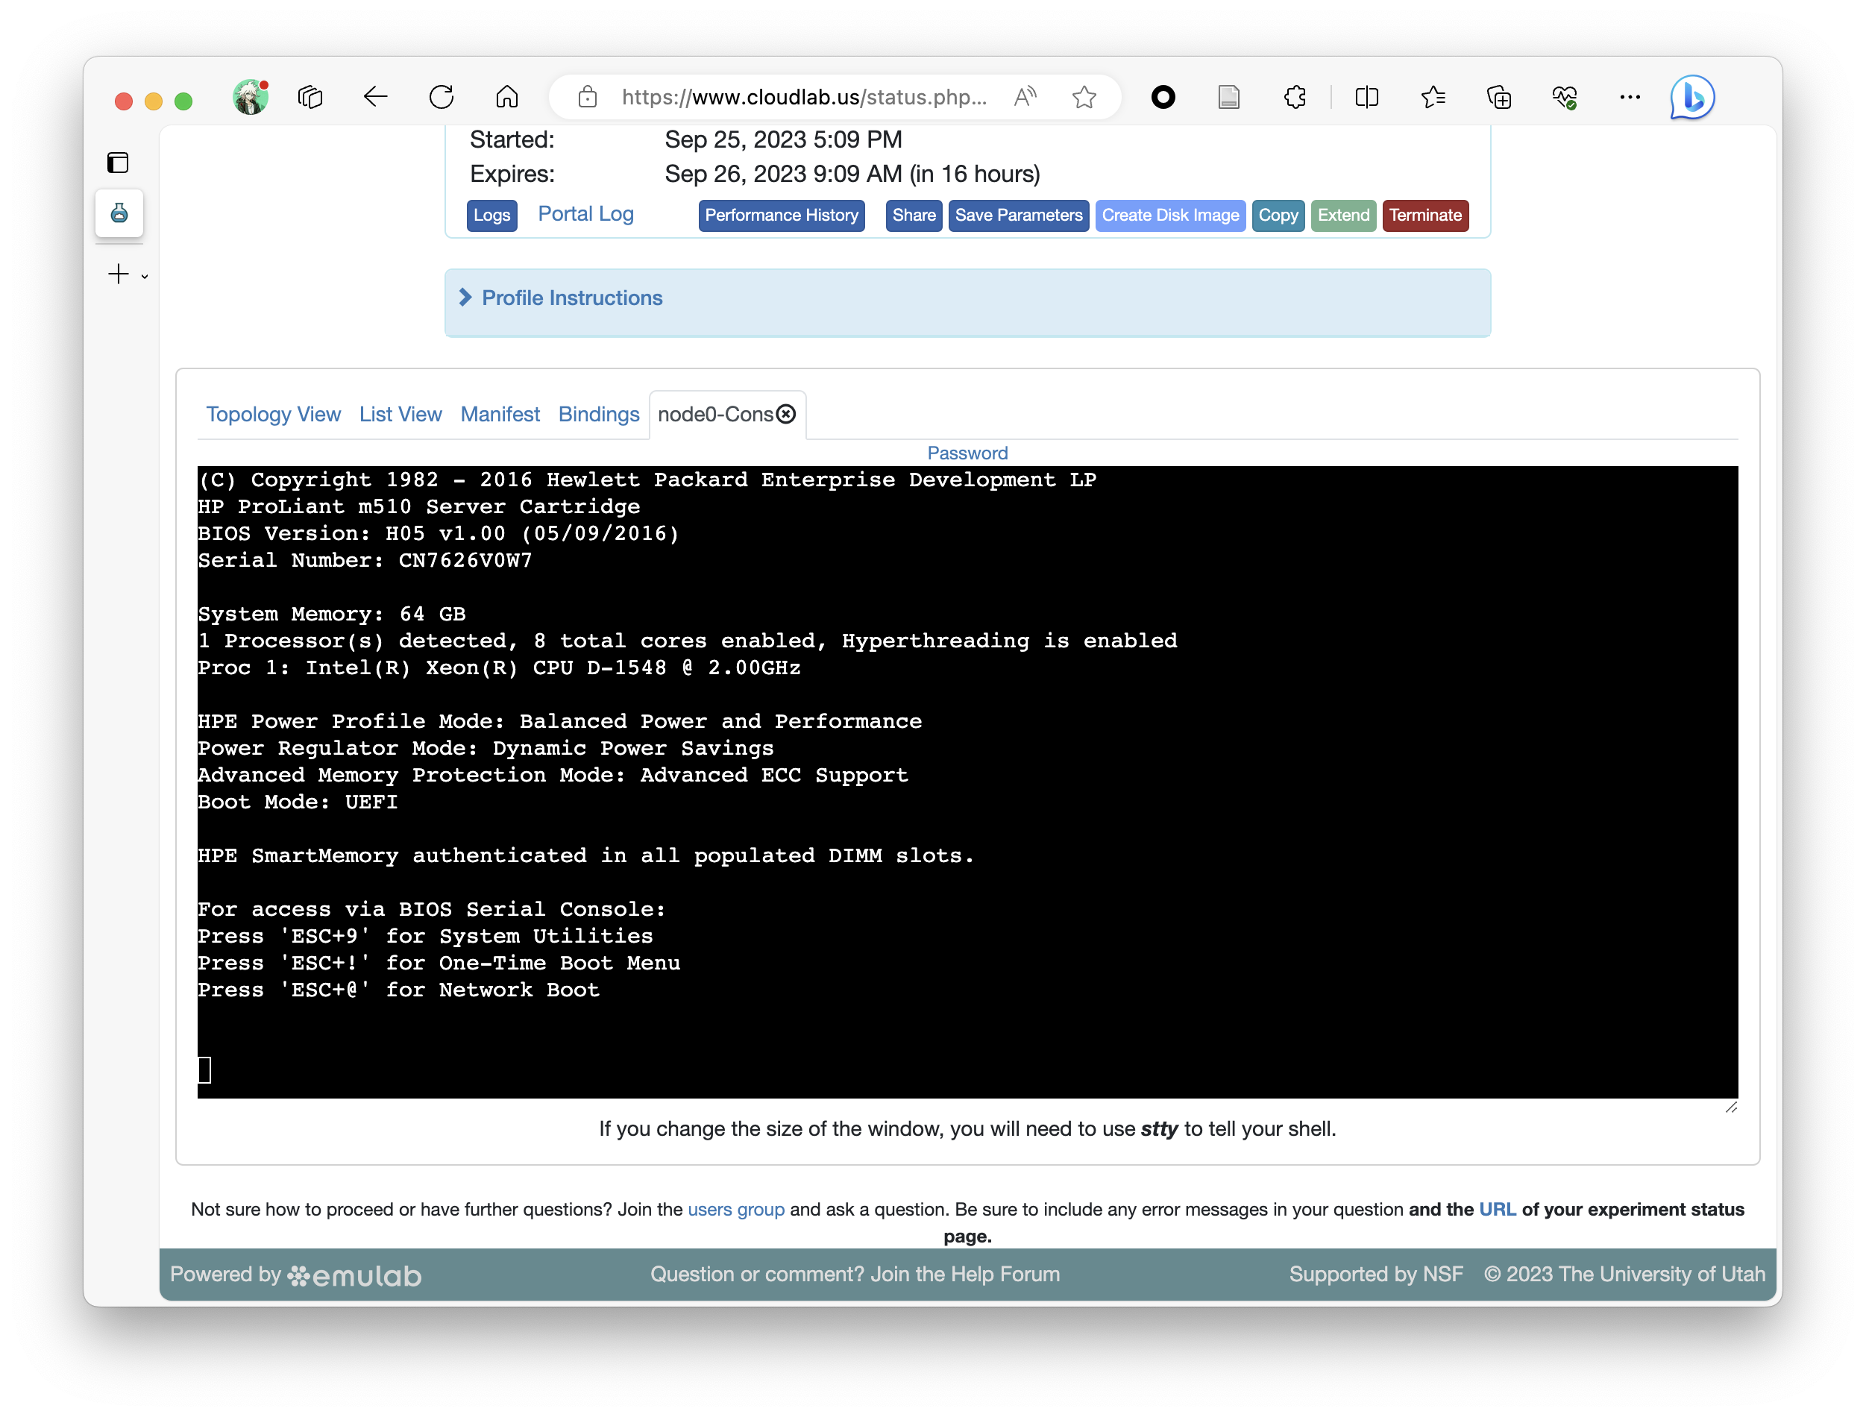1866x1417 pixels.
Task: Open the Favorites list
Action: pos(1433,97)
